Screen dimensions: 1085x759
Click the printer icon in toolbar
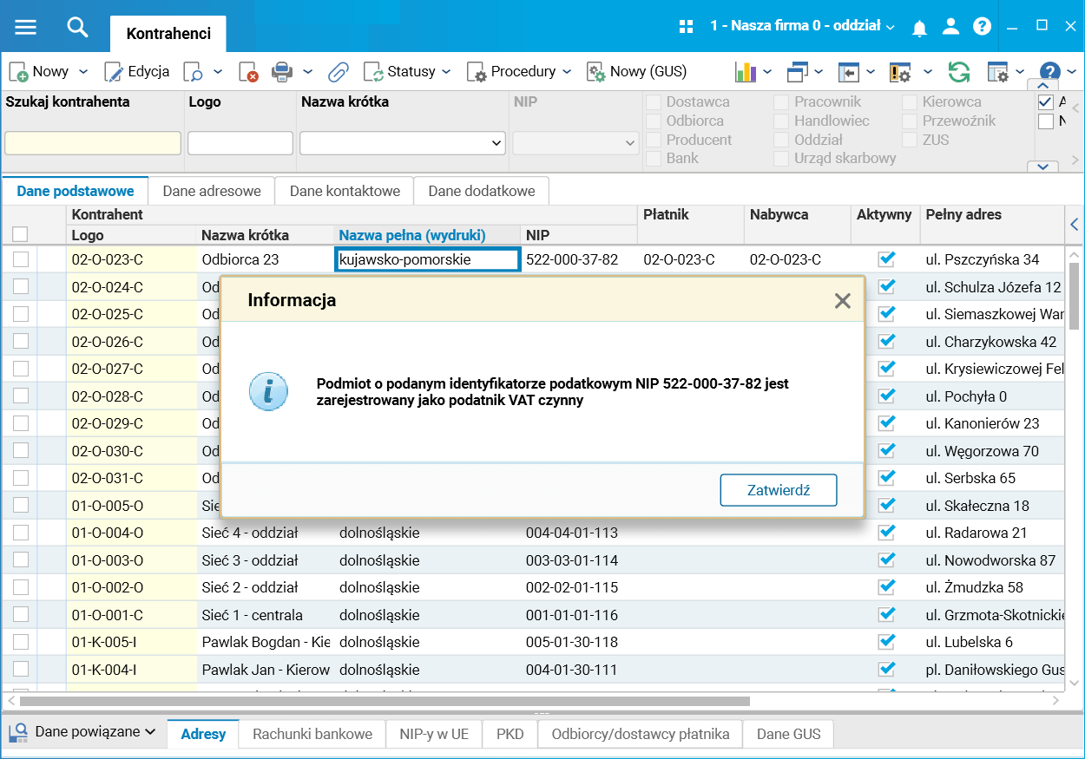[281, 72]
